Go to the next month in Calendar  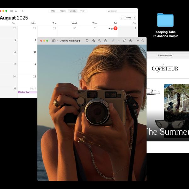point(135,18)
